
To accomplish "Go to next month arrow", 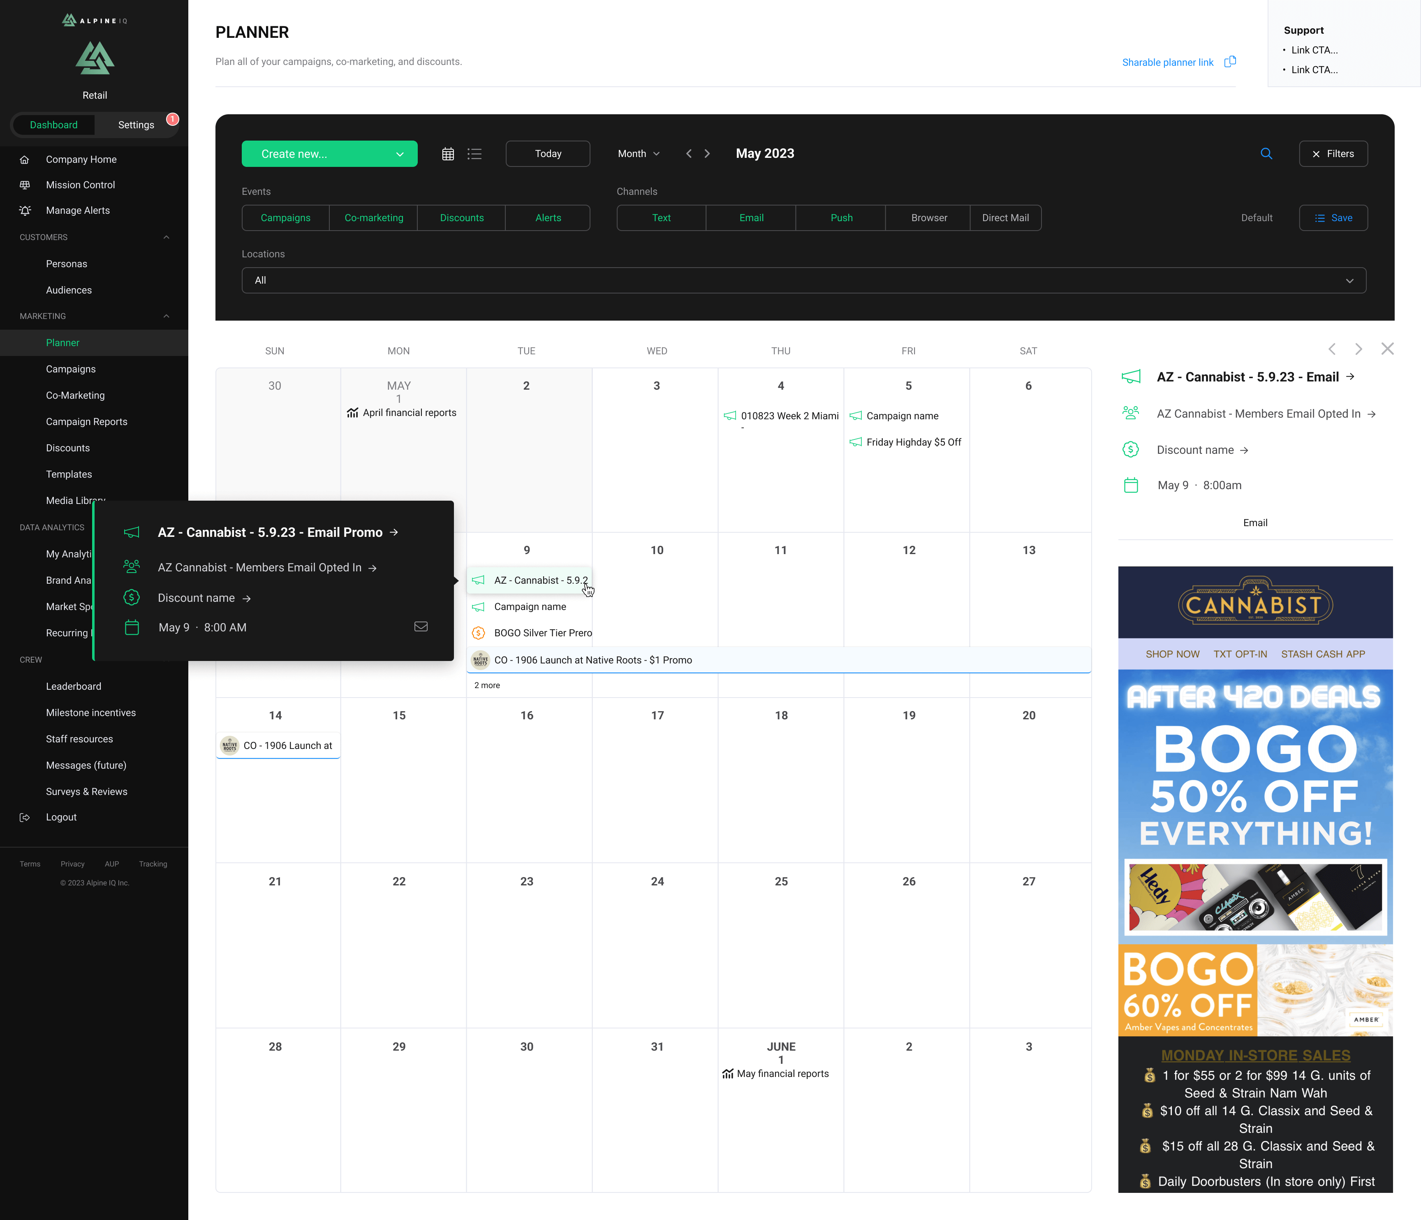I will [707, 154].
